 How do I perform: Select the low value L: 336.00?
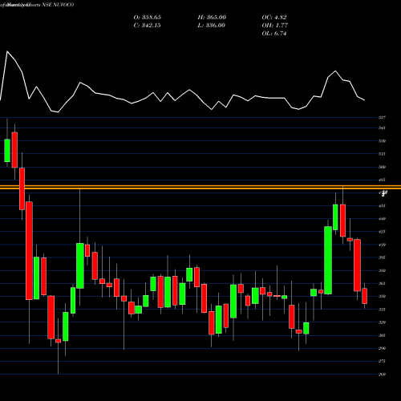[212, 26]
